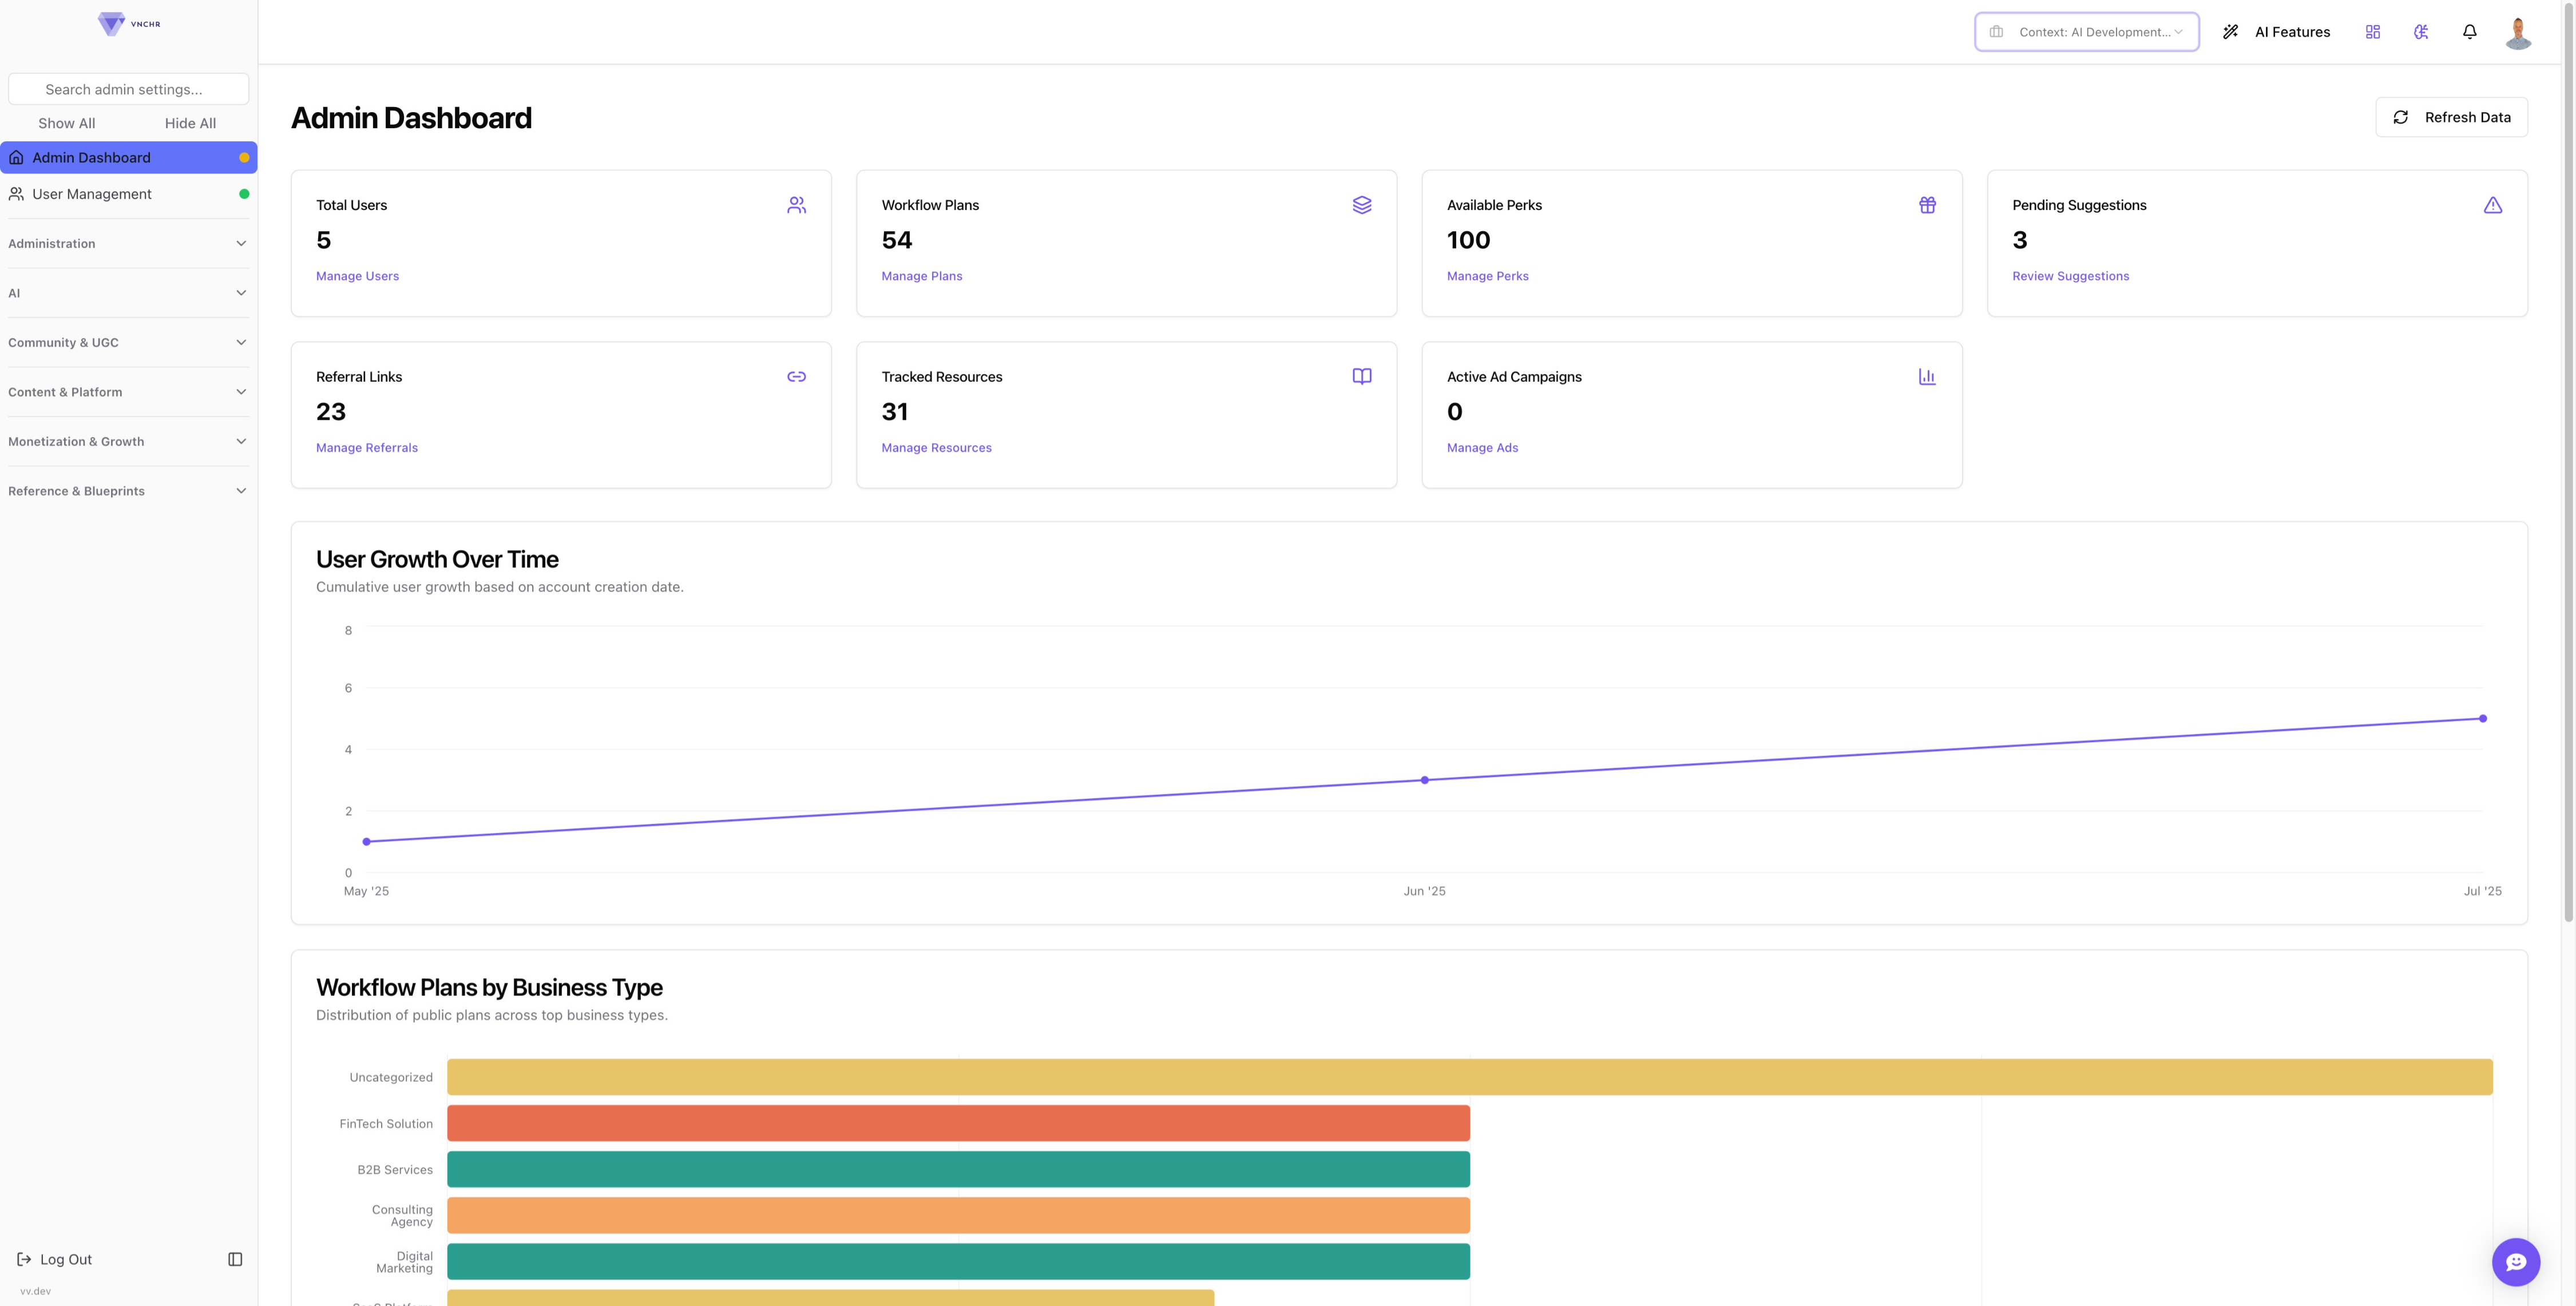Open the Manage Plans link
Image resolution: width=2576 pixels, height=1306 pixels.
(x=921, y=276)
